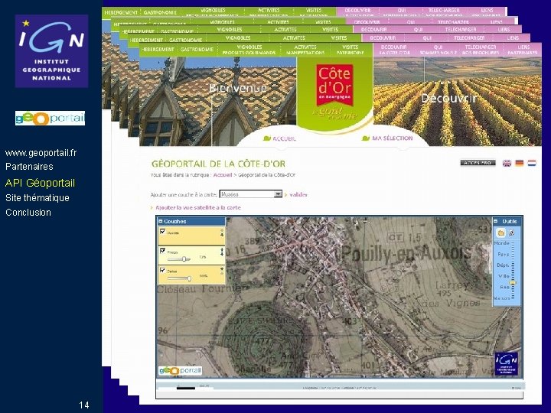Open TELECHARGER menu on the front page
551x413 pixels.
pyautogui.click(x=481, y=50)
